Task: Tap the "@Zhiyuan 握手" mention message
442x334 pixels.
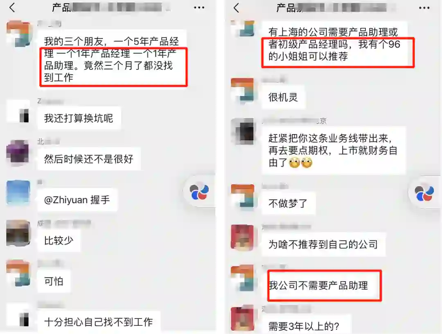Action: tap(77, 200)
